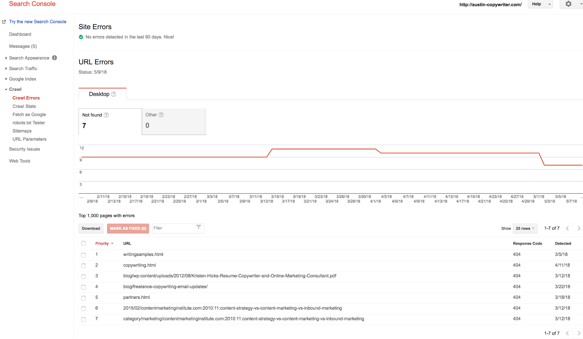This screenshot has height=339, width=583.
Task: Go to previous page using top arrow
Action: (567, 228)
